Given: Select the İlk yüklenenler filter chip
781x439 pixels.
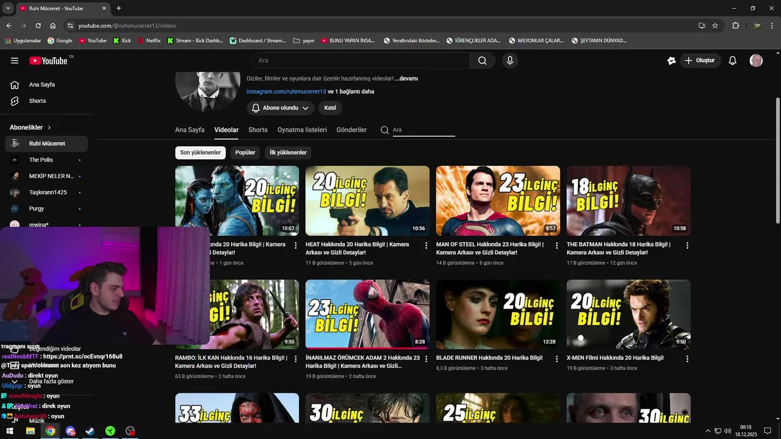Looking at the screenshot, I should click(288, 152).
